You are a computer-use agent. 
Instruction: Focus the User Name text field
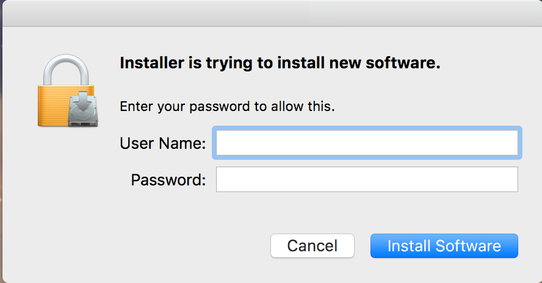pos(367,143)
